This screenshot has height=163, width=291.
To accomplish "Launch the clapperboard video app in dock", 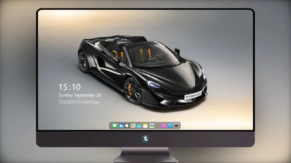I will pyautogui.click(x=139, y=126).
